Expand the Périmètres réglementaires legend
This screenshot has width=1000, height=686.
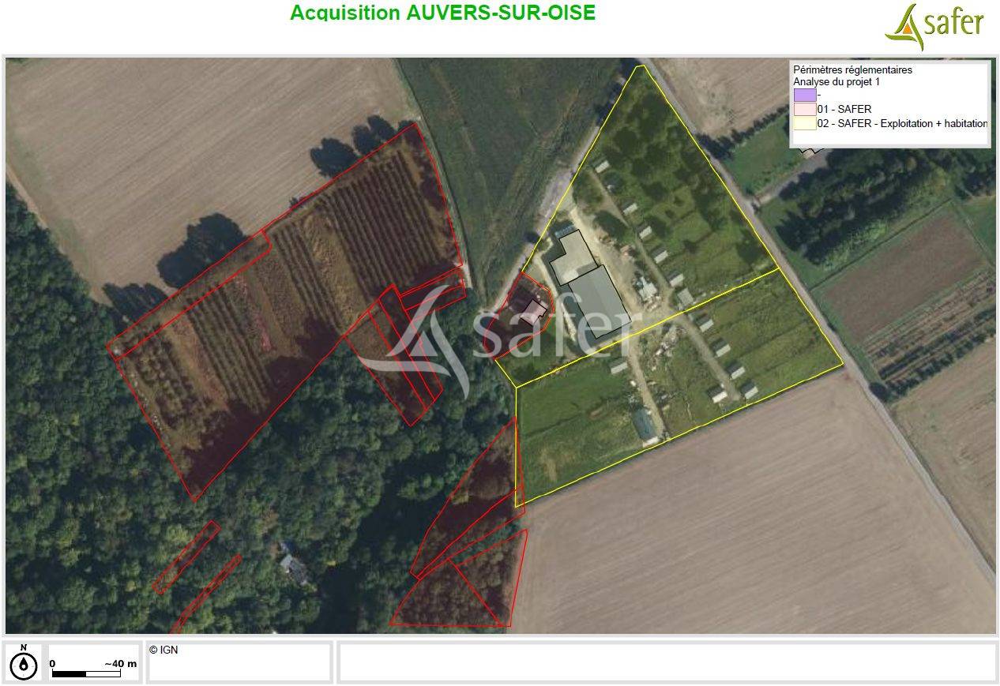(x=852, y=69)
